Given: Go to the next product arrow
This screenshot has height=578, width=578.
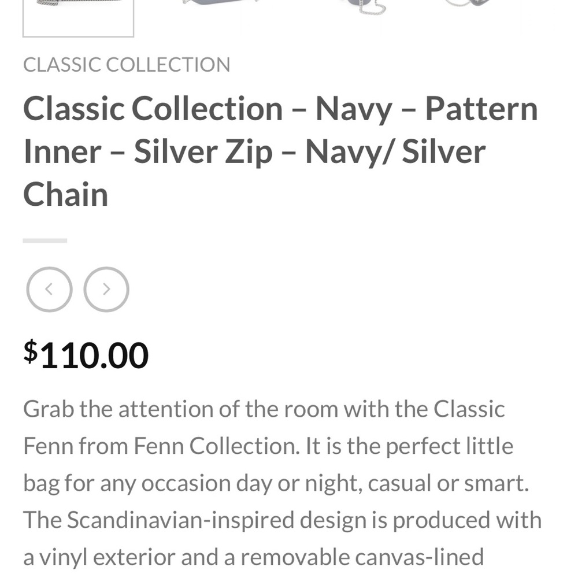Looking at the screenshot, I should tap(106, 290).
